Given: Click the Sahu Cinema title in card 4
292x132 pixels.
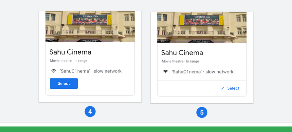Looking at the screenshot, I should click(70, 52).
